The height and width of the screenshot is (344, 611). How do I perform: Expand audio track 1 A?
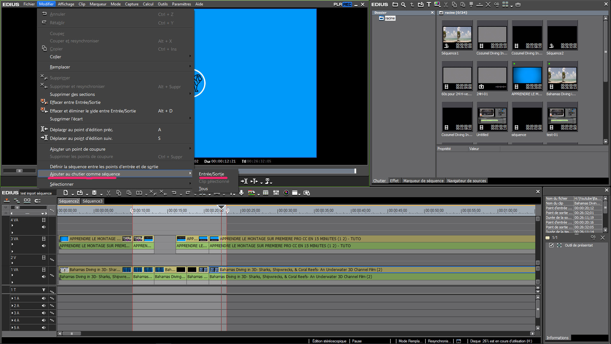[x=12, y=298]
